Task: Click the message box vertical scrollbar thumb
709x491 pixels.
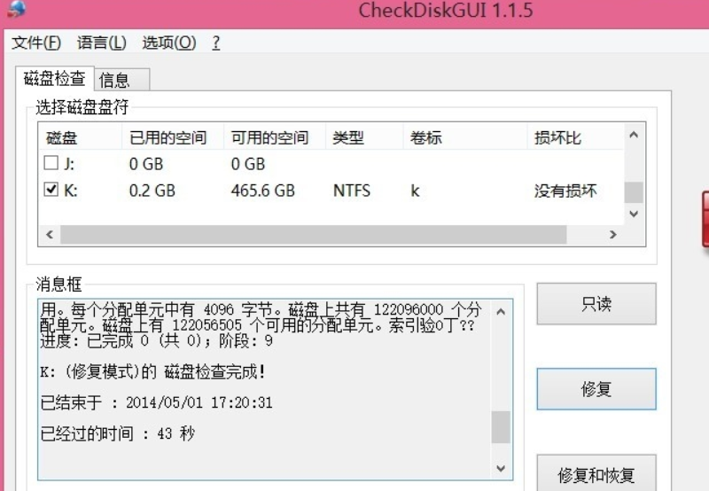Action: (x=502, y=427)
